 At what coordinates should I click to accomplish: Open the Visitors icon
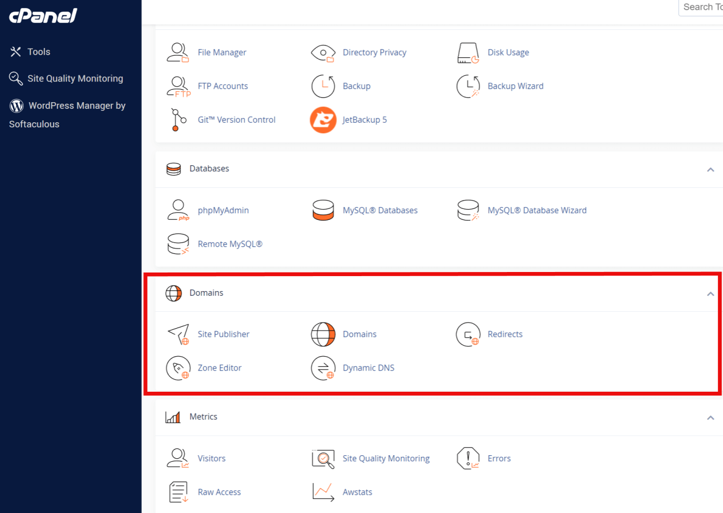pos(178,458)
